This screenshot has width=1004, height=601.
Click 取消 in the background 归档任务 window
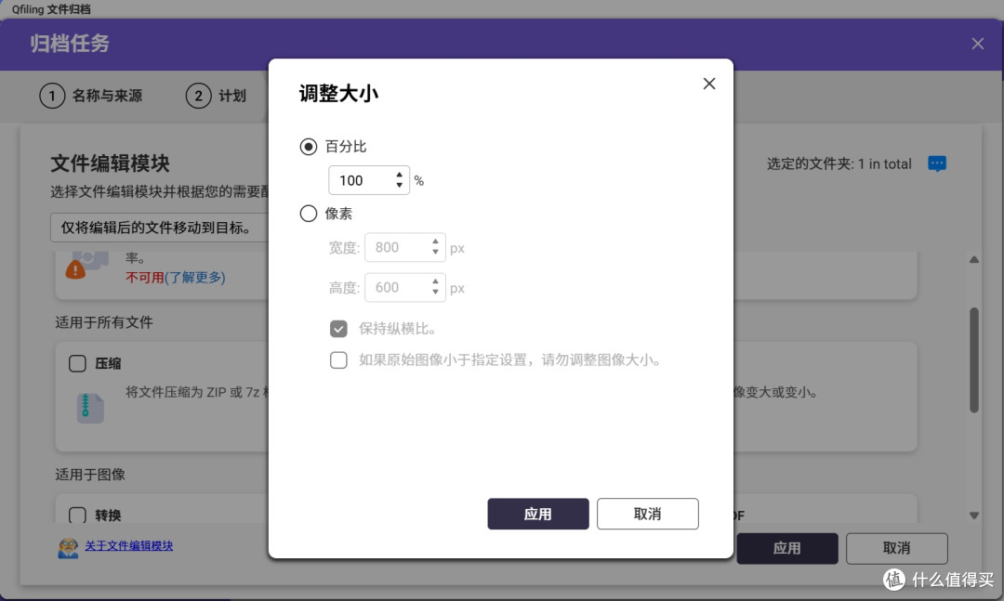896,548
